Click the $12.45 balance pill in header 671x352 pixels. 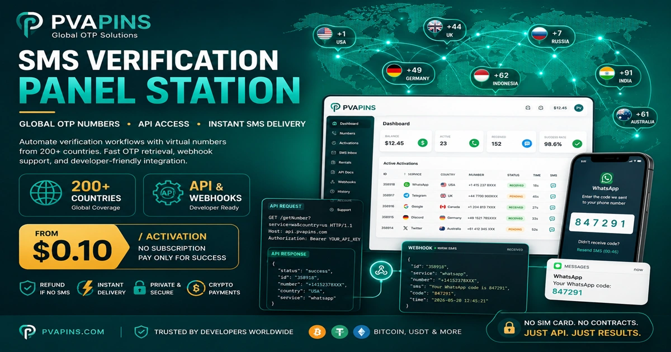560,107
